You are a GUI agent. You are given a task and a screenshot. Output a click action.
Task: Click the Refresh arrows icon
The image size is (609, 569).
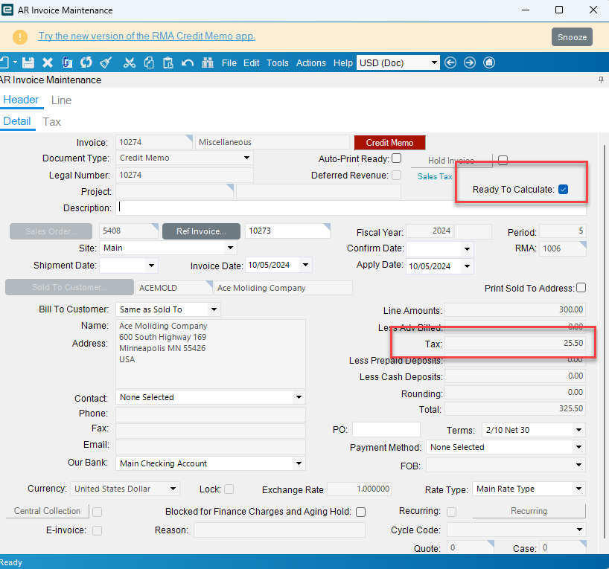pos(86,62)
